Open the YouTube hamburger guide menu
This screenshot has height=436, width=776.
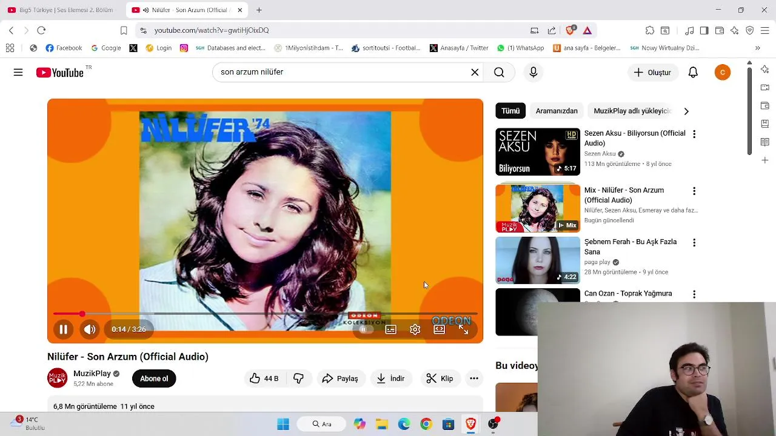[18, 73]
